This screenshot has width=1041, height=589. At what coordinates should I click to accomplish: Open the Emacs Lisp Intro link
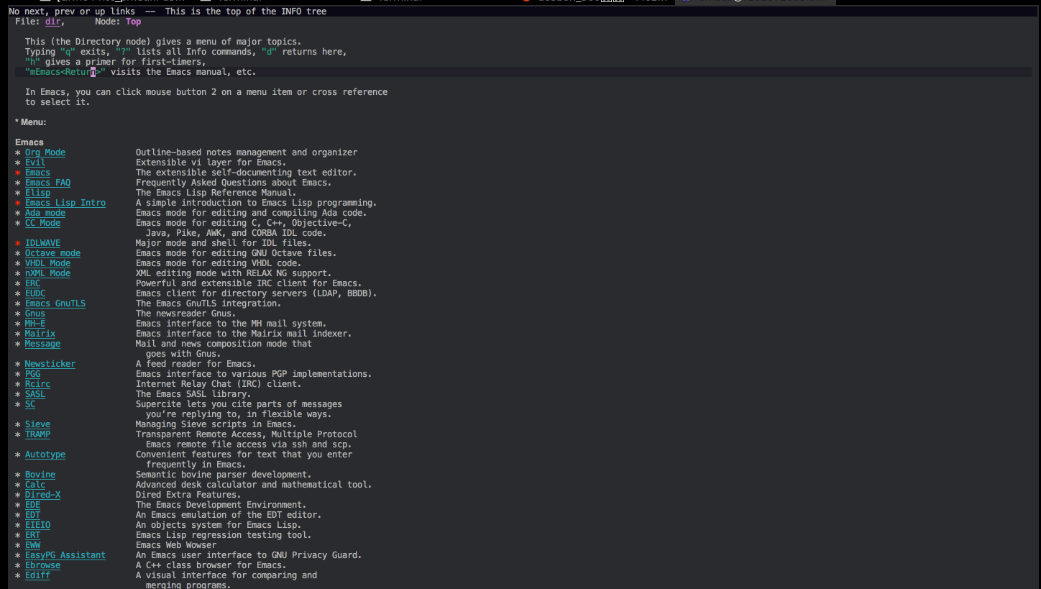pyautogui.click(x=65, y=203)
